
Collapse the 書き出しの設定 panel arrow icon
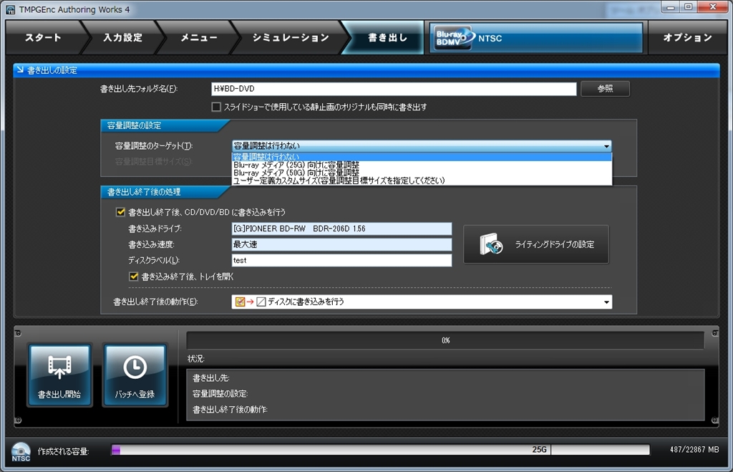(20, 69)
